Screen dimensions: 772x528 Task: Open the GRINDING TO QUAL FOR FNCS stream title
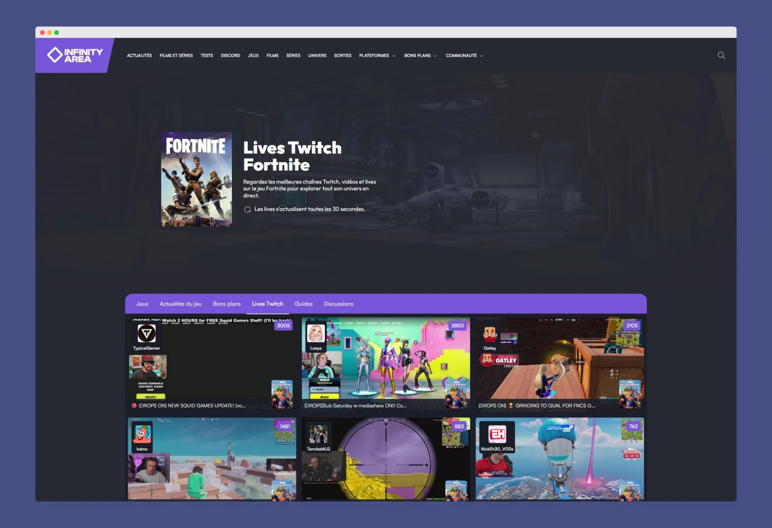pos(555,406)
